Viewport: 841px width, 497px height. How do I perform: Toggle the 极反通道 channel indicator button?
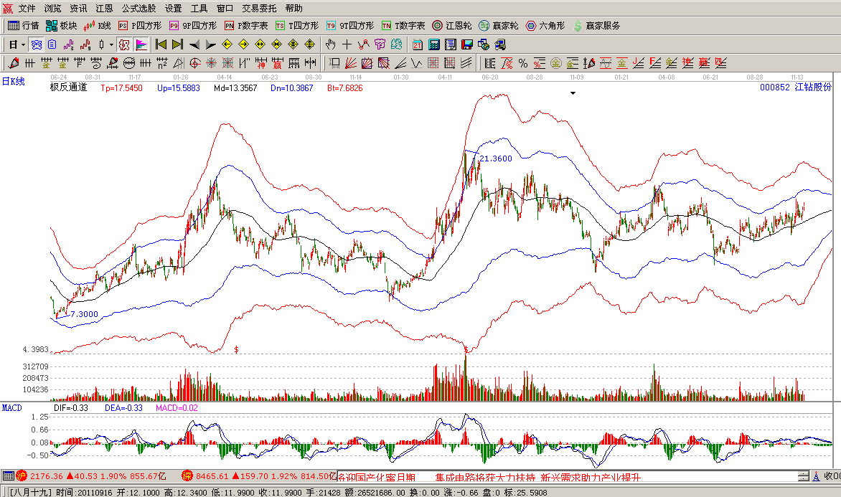coord(123,44)
